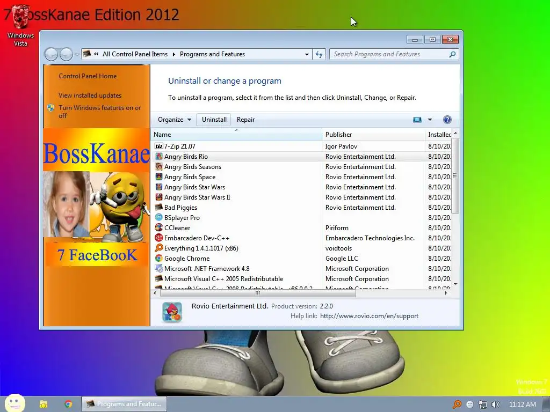Click voidtools publisher cell

(338, 248)
